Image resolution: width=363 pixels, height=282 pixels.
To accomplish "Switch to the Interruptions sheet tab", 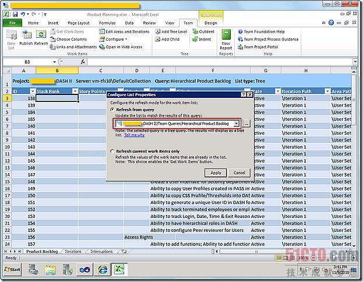I will [101, 252].
